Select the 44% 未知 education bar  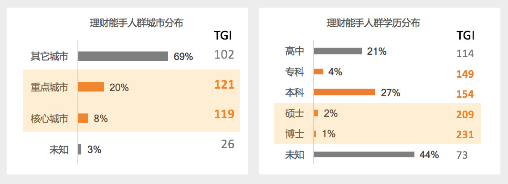click(364, 154)
